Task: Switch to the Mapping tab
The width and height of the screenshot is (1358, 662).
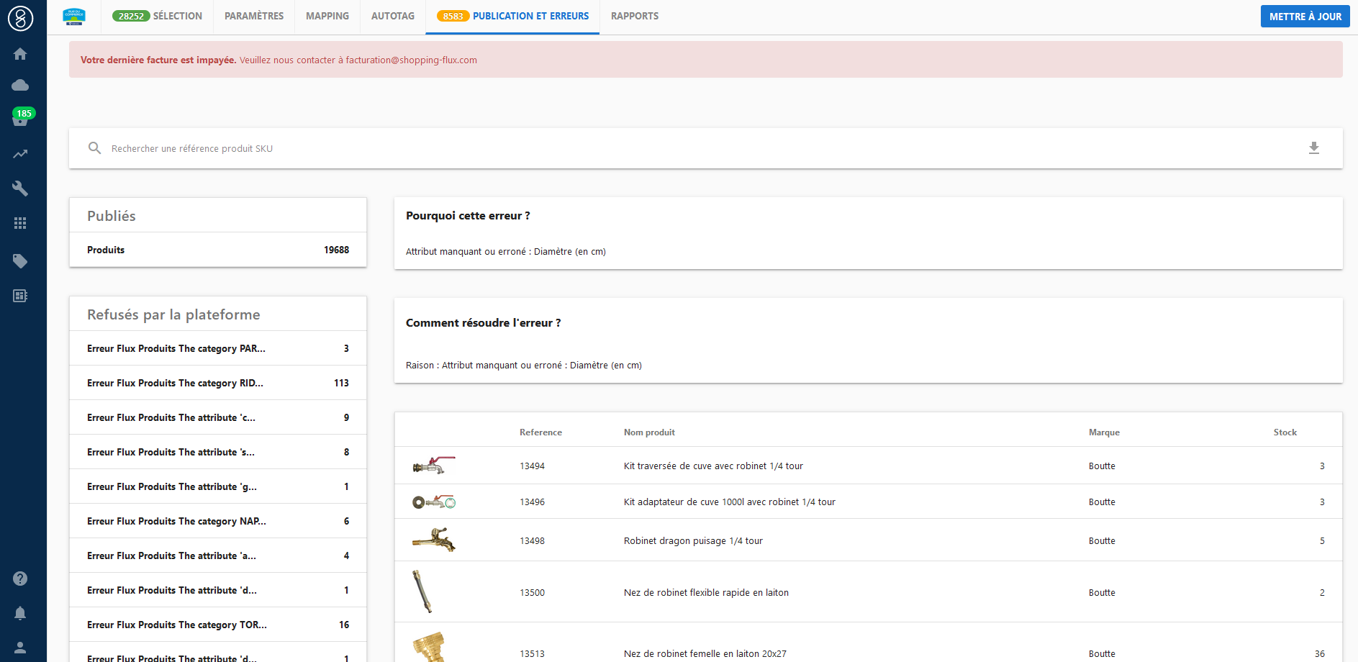Action: point(327,16)
